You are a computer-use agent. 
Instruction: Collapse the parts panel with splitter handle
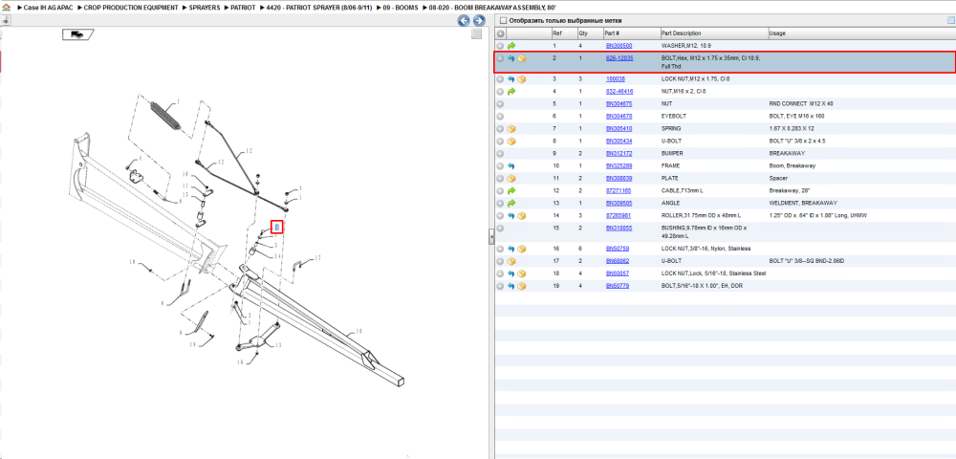pos(491,238)
